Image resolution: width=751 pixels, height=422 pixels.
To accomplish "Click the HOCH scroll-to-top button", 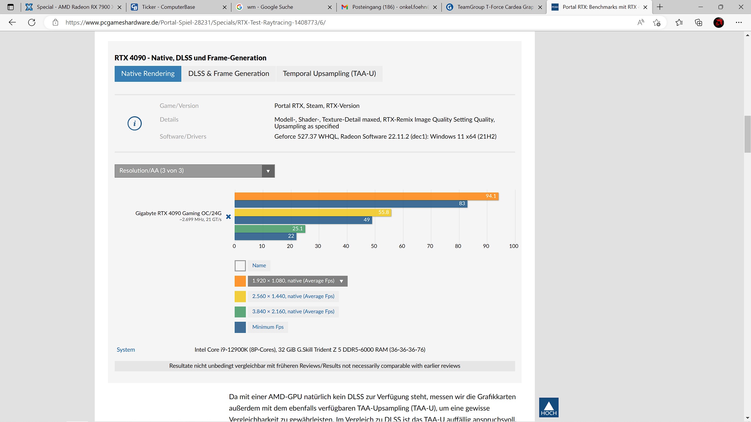I will (x=549, y=407).
